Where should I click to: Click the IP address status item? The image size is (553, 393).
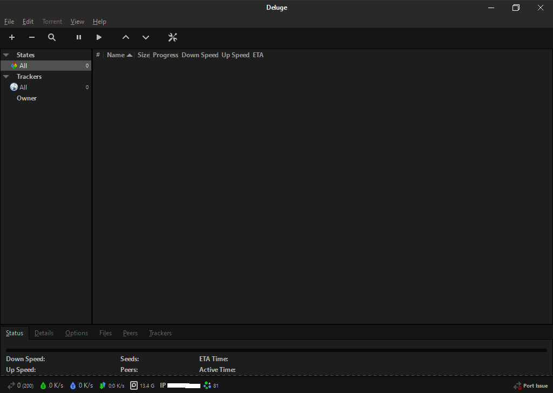click(180, 385)
